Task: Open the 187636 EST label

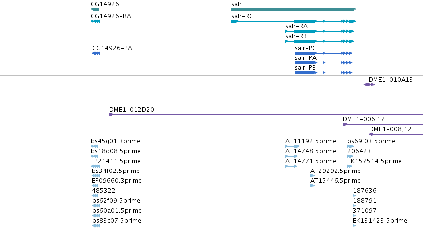Action: pos(365,191)
